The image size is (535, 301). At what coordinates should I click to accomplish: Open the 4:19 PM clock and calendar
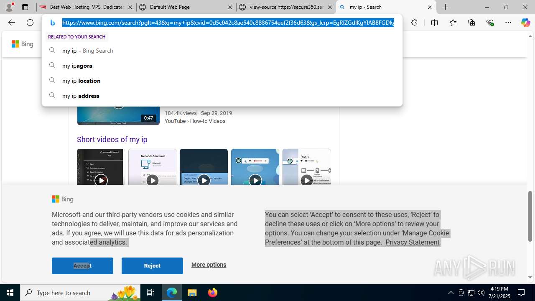pyautogui.click(x=499, y=293)
